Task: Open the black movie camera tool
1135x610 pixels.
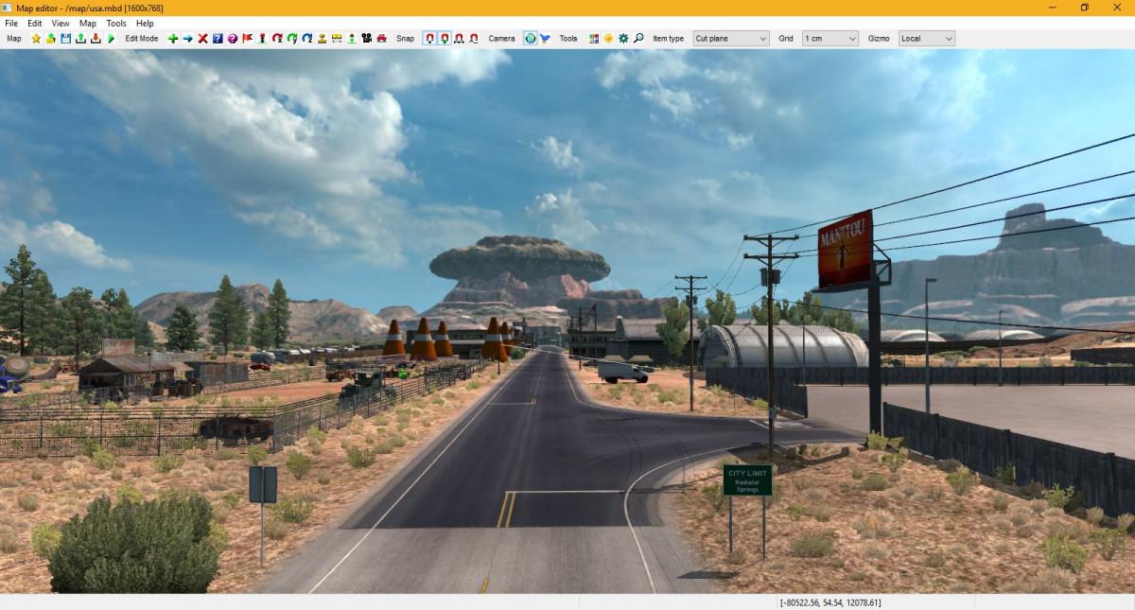Action: click(366, 39)
